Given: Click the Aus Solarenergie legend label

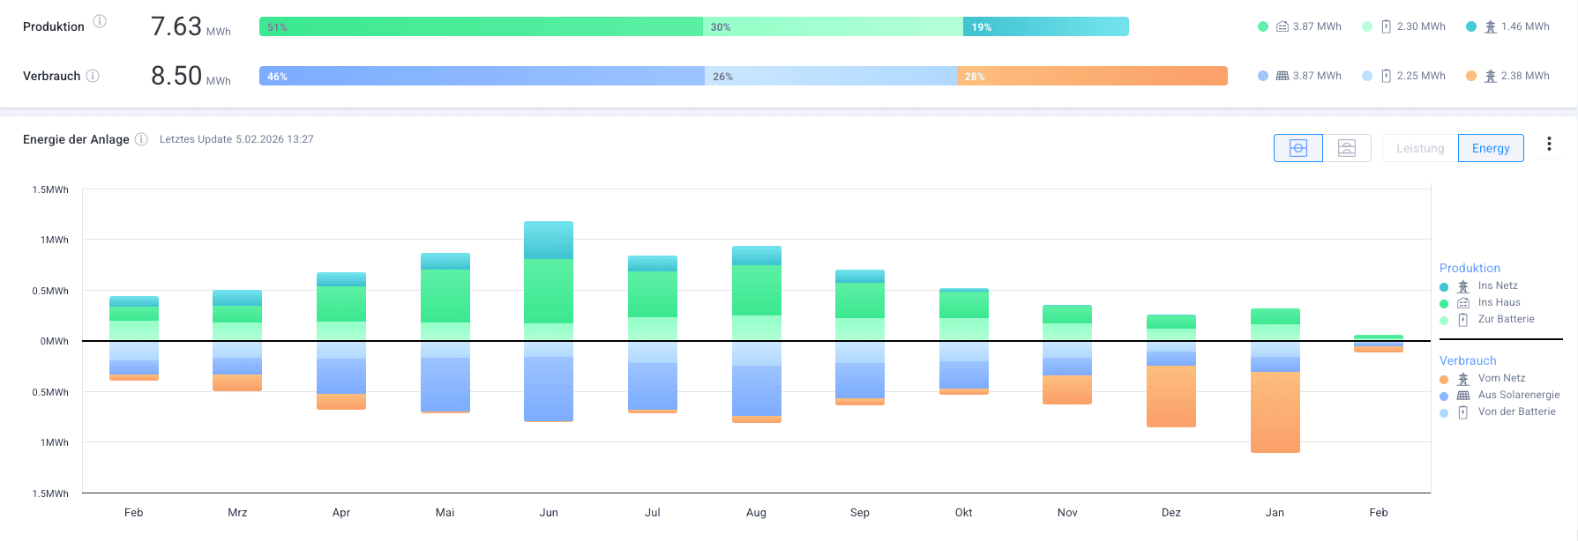Looking at the screenshot, I should tap(1518, 395).
